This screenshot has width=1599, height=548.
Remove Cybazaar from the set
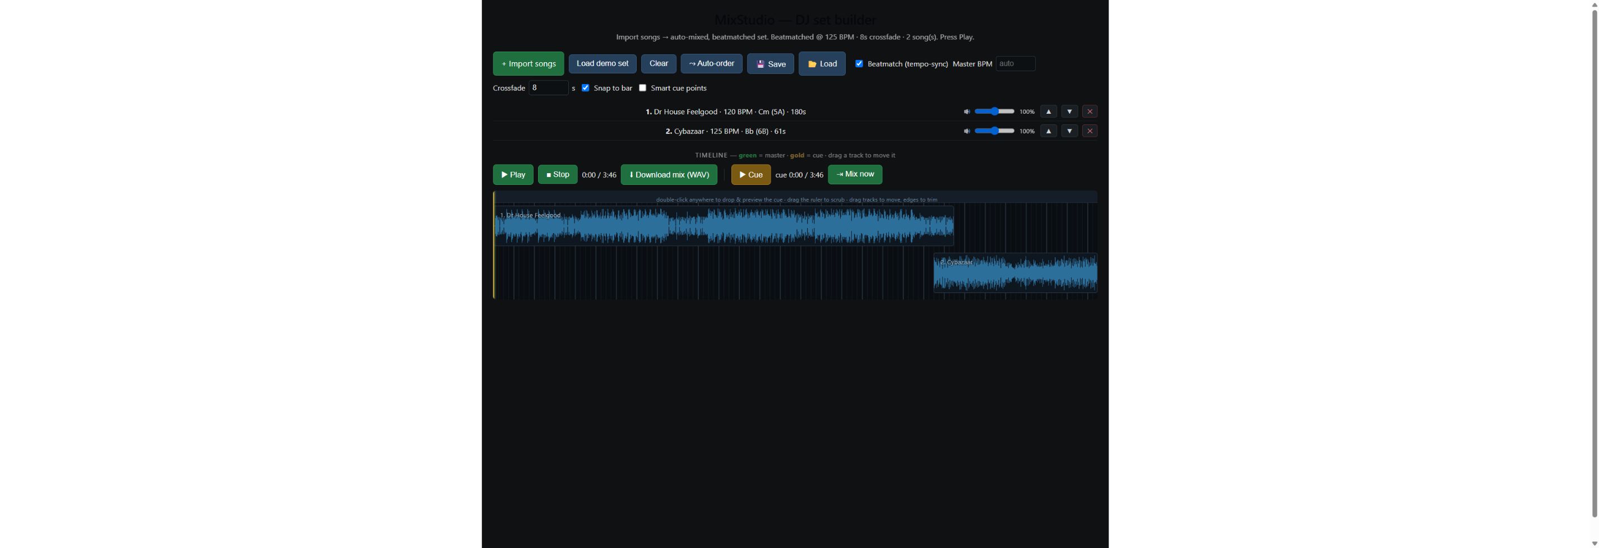coord(1090,131)
